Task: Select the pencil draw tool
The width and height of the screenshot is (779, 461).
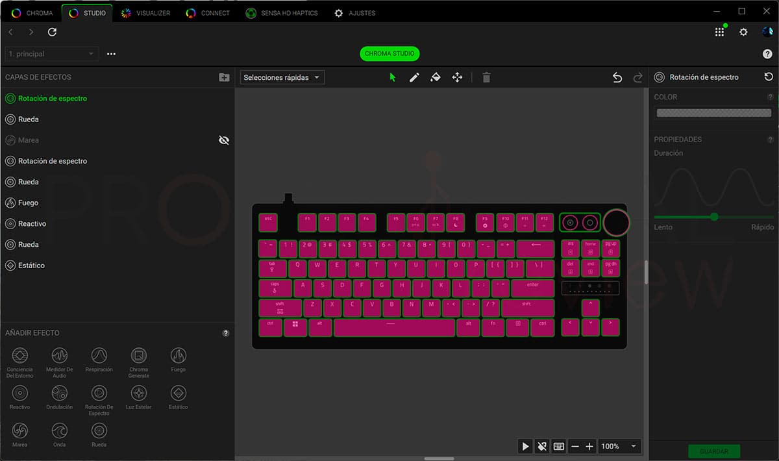Action: 414,77
